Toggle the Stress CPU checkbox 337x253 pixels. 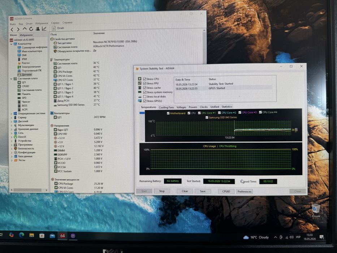[x=144, y=79]
